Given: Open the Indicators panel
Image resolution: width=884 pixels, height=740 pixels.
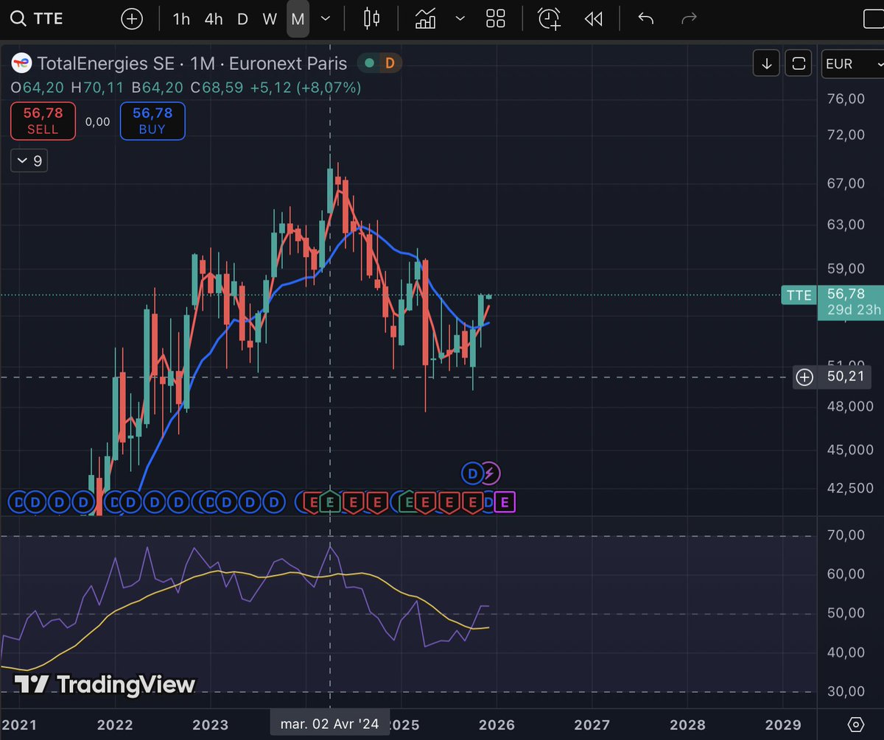Looking at the screenshot, I should coord(425,19).
